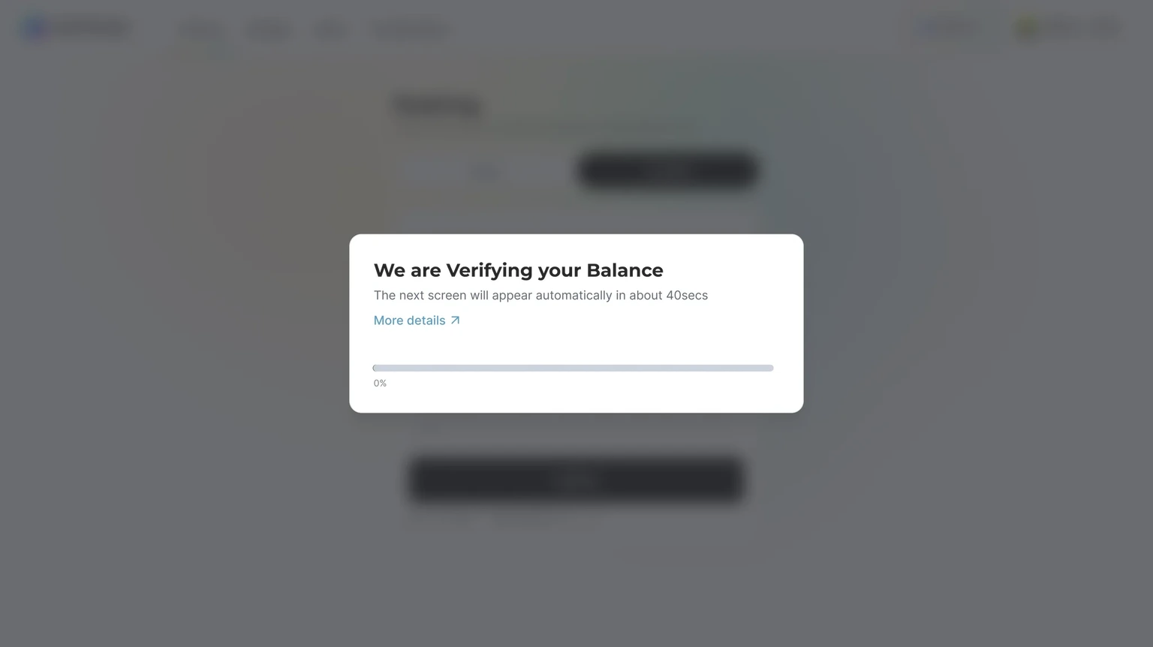
Task: Click the blurred account name next to avatar
Action: [x=1082, y=28]
